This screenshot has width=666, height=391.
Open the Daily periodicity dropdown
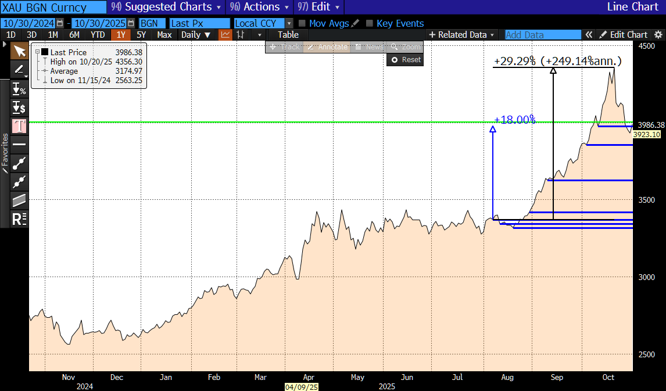[x=196, y=35]
